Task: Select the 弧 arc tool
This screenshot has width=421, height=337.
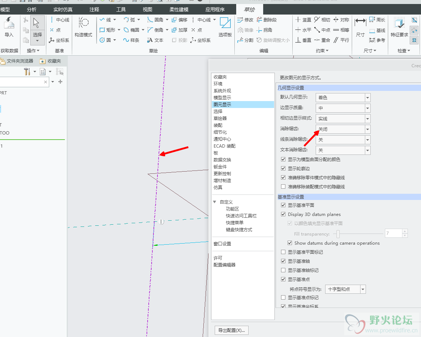Action: [129, 20]
